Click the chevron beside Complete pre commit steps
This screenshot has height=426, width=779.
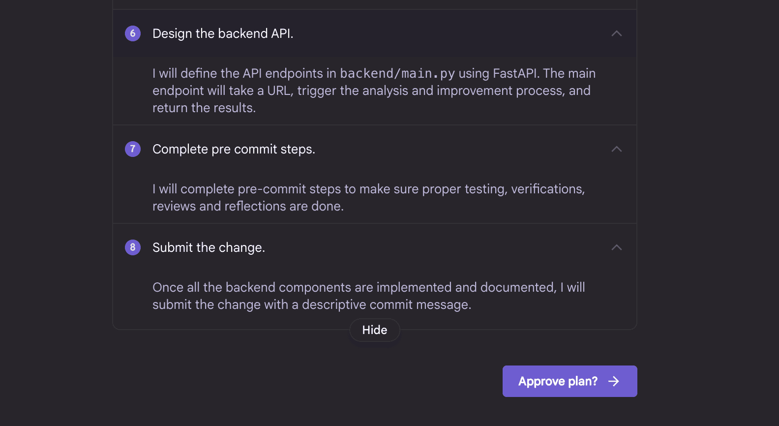point(616,149)
